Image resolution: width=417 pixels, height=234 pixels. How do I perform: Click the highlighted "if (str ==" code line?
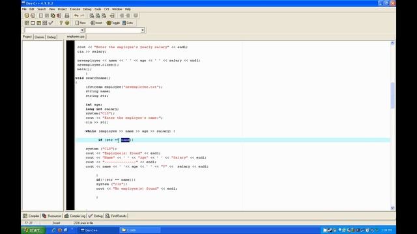[233, 140]
